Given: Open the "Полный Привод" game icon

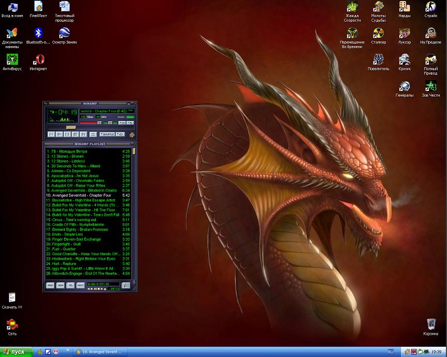Looking at the screenshot, I should 431,65.
